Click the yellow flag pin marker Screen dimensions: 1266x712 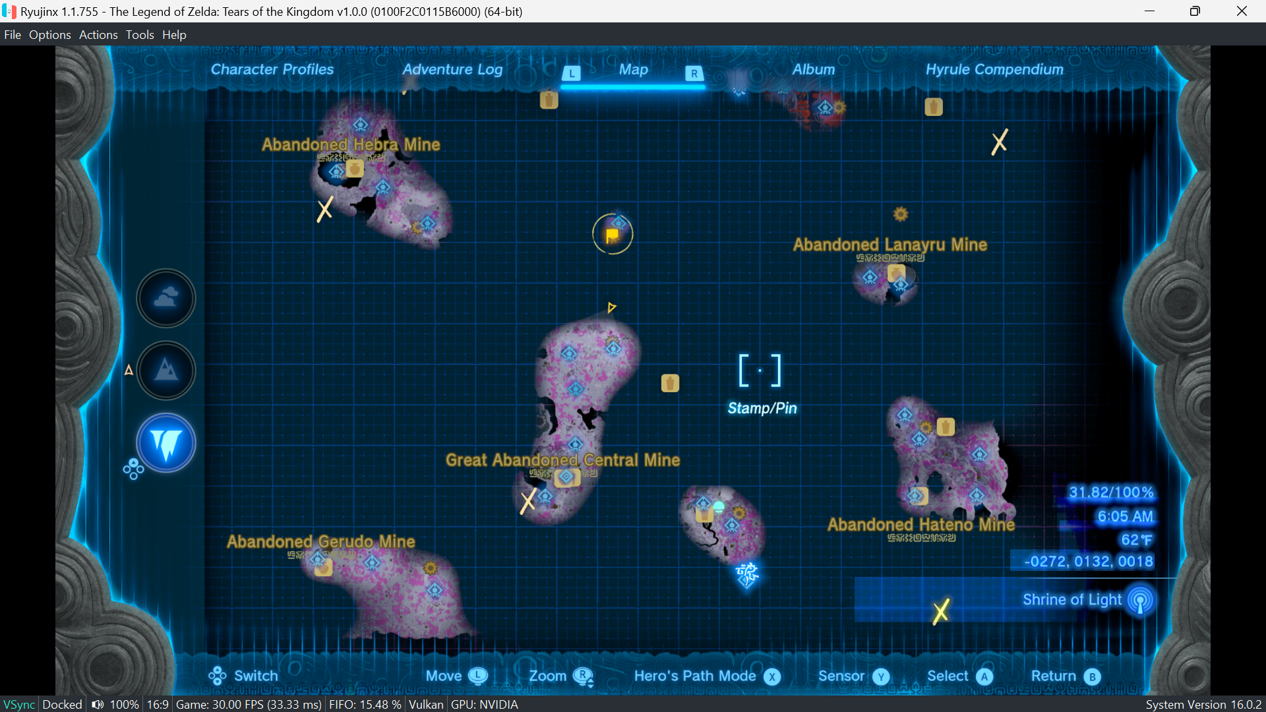(613, 235)
